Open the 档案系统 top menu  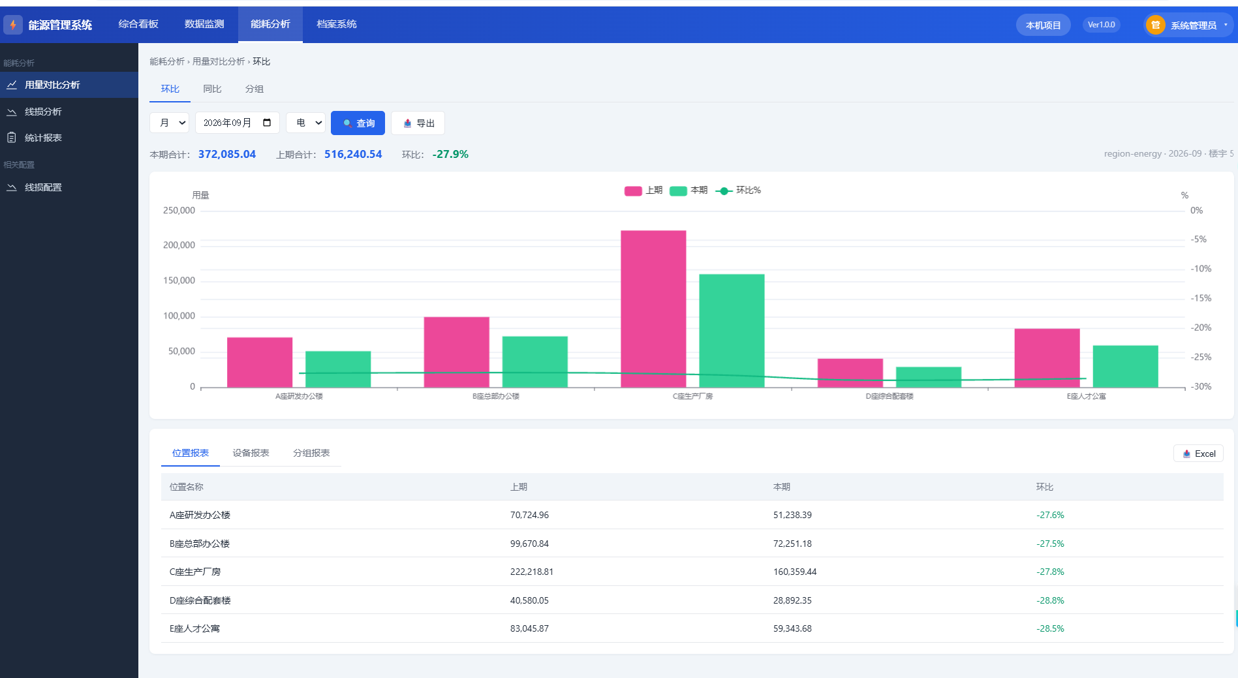(x=337, y=24)
